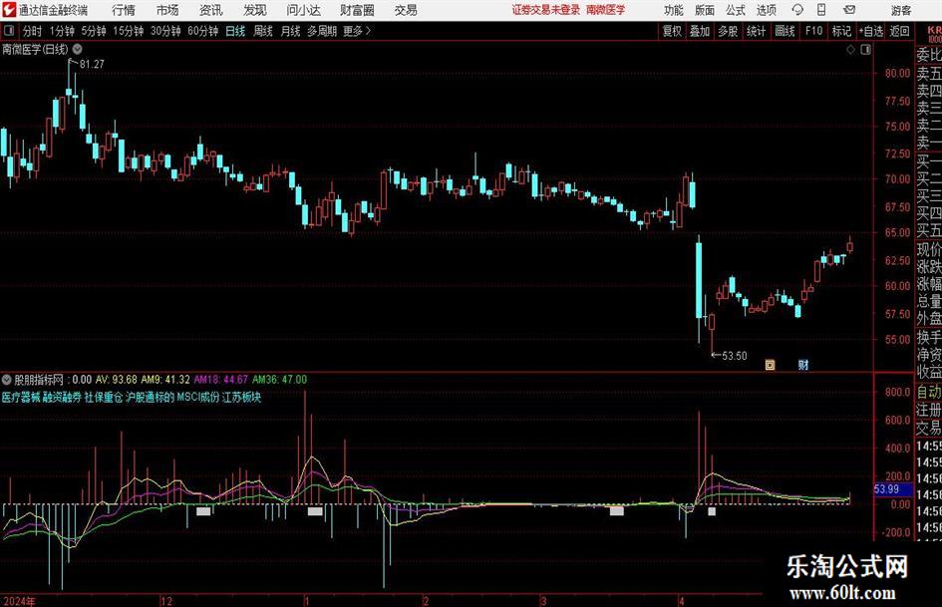Click the 医疗器械 sector tag
Screen dimensions: 942x607
pos(20,398)
